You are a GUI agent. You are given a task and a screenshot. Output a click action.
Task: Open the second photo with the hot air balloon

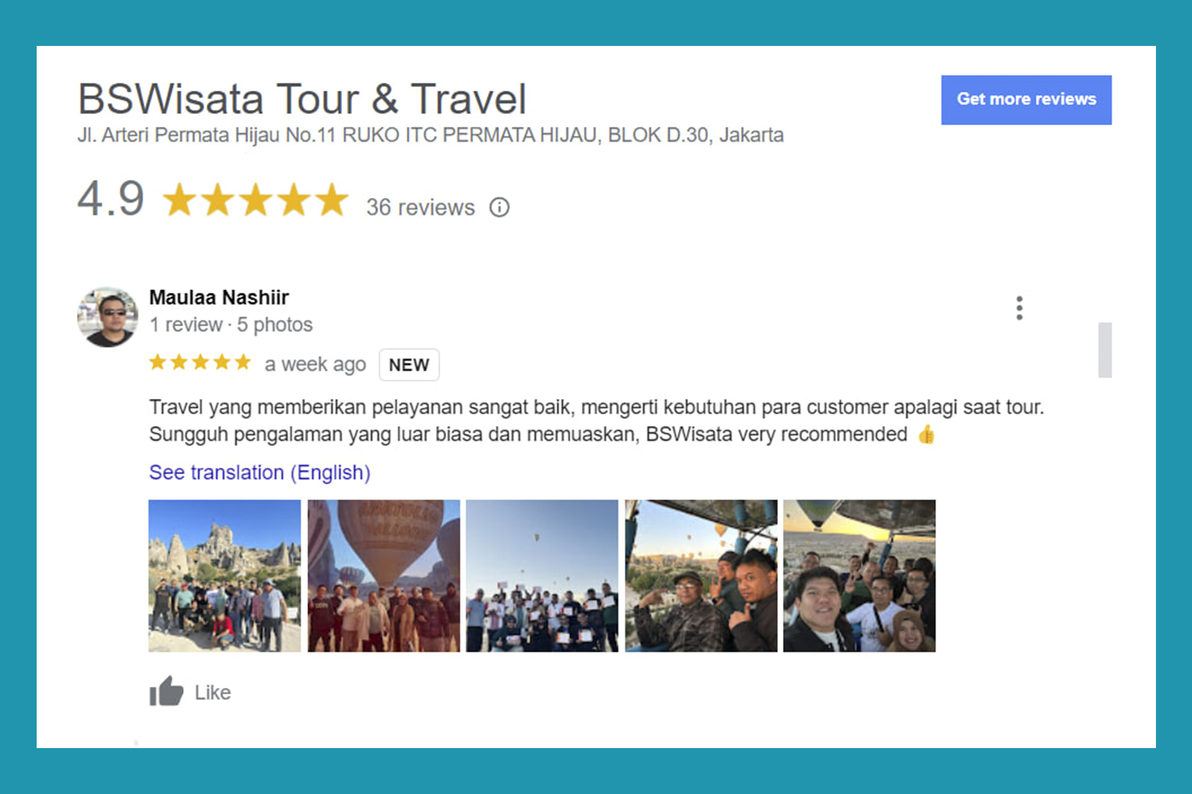pos(384,576)
